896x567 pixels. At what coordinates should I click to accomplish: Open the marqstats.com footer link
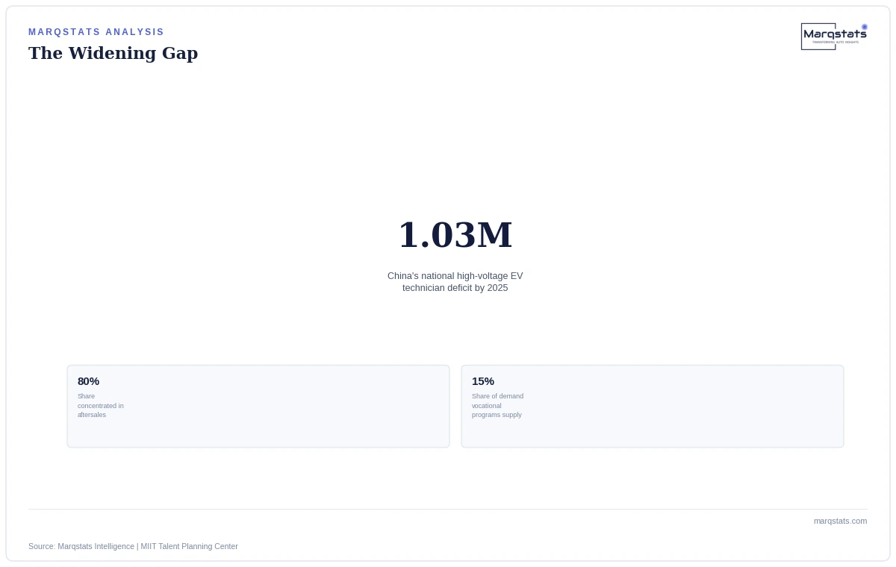click(x=841, y=521)
